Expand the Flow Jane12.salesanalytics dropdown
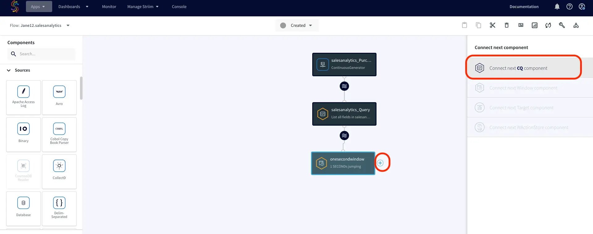This screenshot has width=593, height=234. tap(68, 26)
